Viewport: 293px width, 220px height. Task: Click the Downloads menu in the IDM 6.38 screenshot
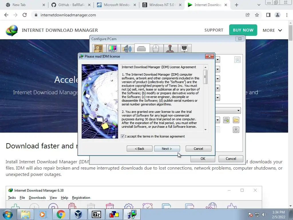click(37, 198)
